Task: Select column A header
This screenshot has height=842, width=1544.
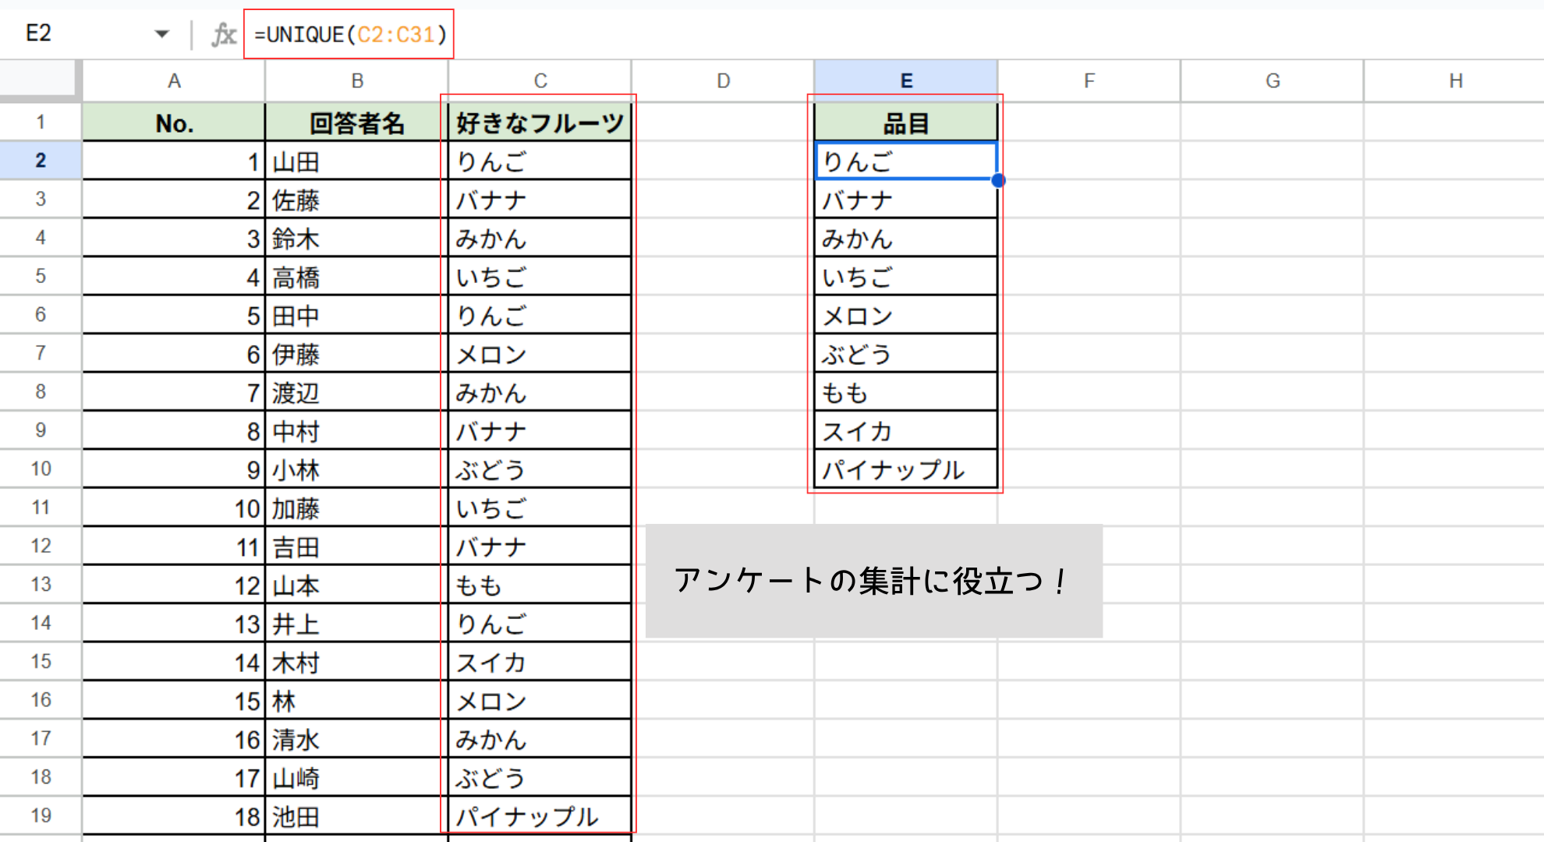Action: (x=174, y=81)
